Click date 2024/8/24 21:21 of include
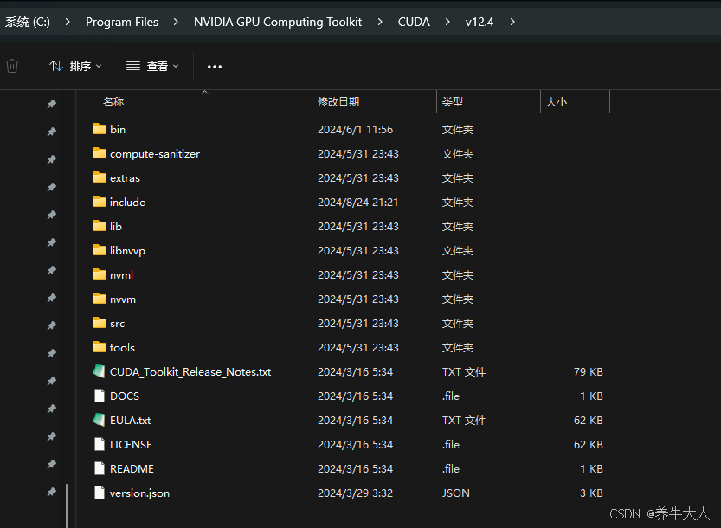 [357, 202]
